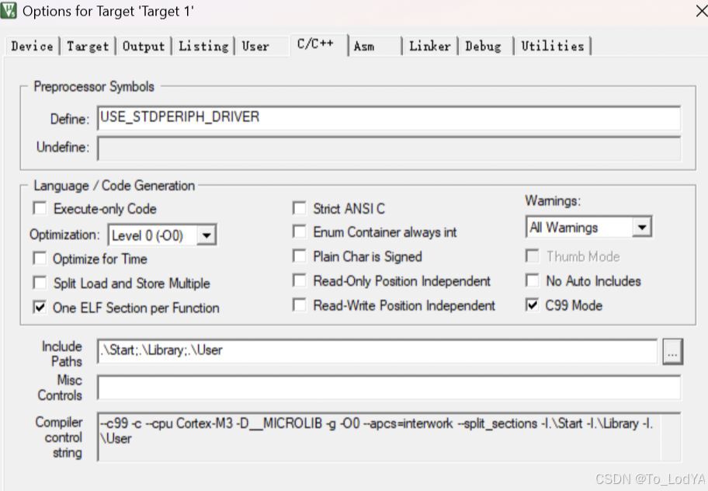Close the Options for Target dialog
708x491 pixels.
pos(701,11)
